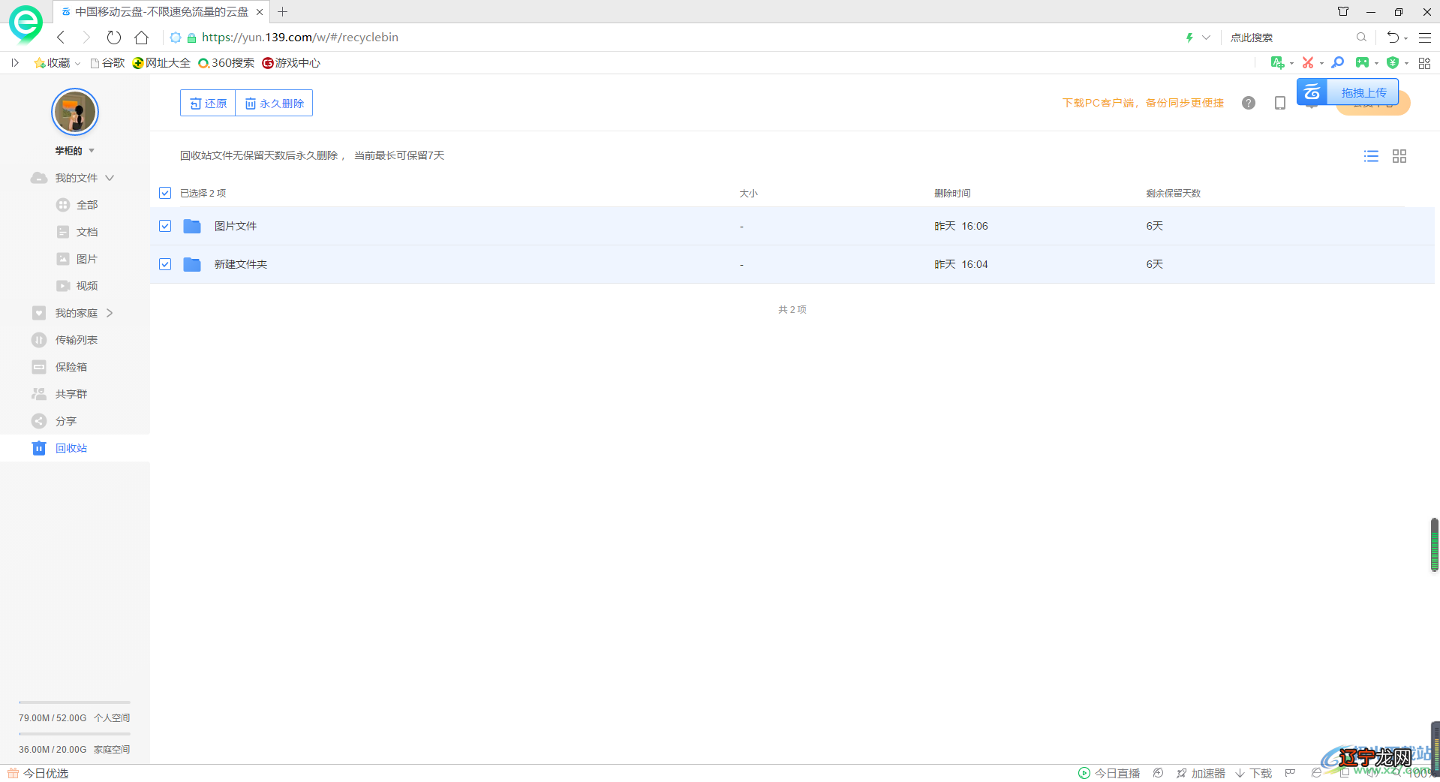Switch to grid view layout icon
The height and width of the screenshot is (782, 1440).
pos(1399,156)
